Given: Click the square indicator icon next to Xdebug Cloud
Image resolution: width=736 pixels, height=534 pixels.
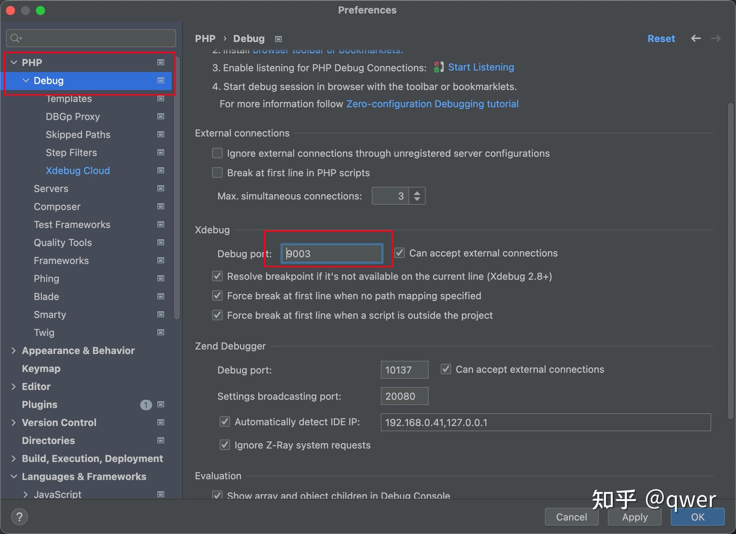Looking at the screenshot, I should coord(160,170).
